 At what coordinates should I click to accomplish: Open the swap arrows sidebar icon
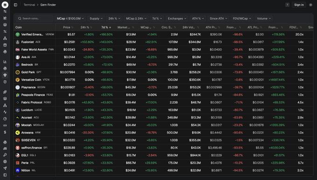click(5, 11)
